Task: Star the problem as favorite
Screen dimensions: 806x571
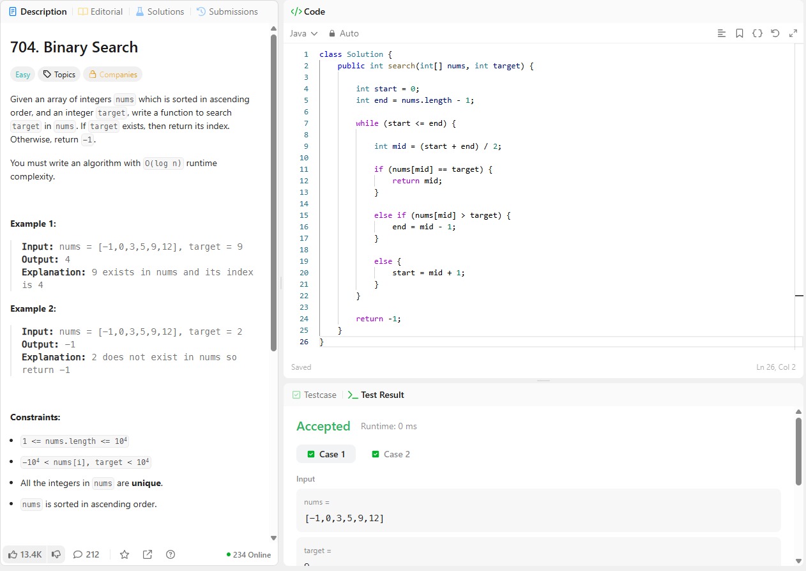Action: [x=125, y=554]
